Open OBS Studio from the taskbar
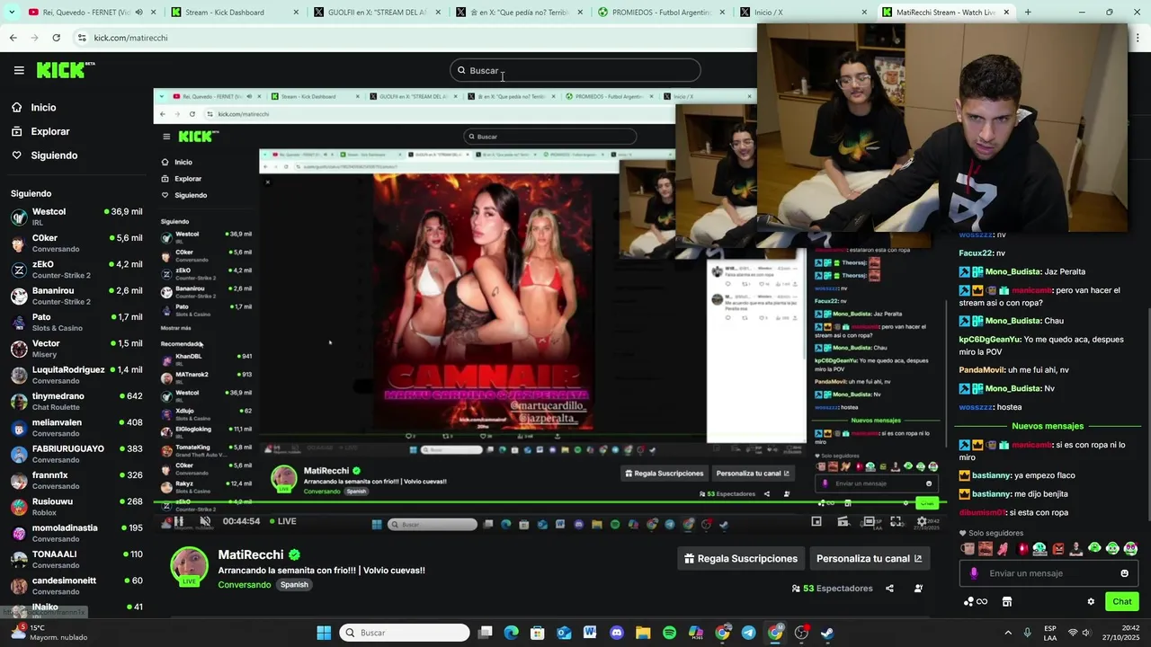 click(x=800, y=633)
